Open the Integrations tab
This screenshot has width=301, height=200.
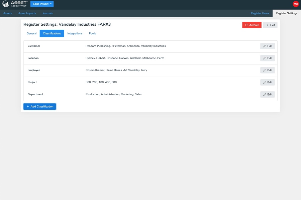click(x=75, y=34)
